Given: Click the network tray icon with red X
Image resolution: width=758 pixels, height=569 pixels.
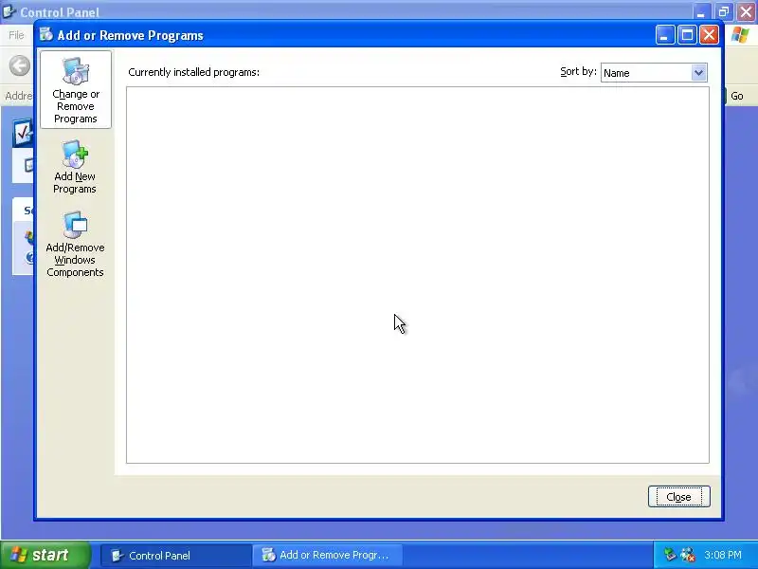Looking at the screenshot, I should (x=688, y=555).
